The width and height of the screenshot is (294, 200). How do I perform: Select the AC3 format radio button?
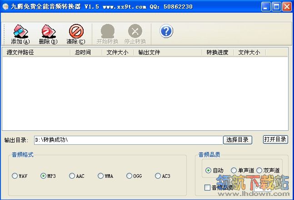click(158, 176)
